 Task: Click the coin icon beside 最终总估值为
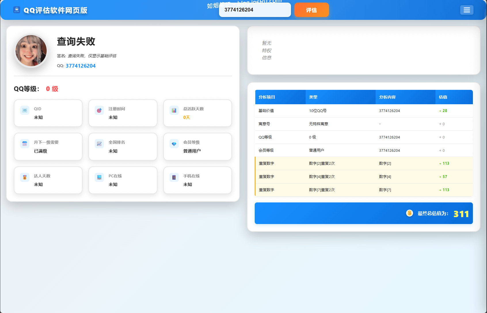(409, 213)
